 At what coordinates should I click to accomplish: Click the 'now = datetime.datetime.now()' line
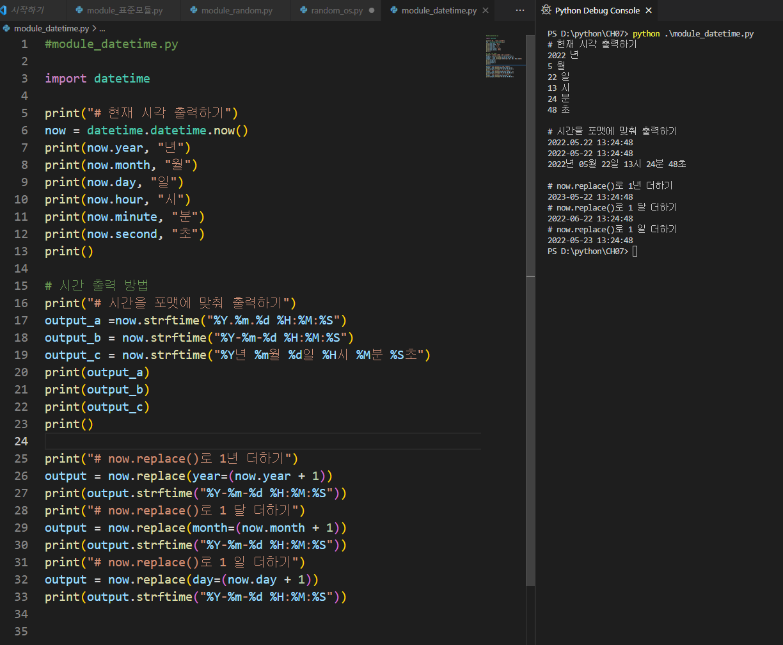(x=146, y=131)
